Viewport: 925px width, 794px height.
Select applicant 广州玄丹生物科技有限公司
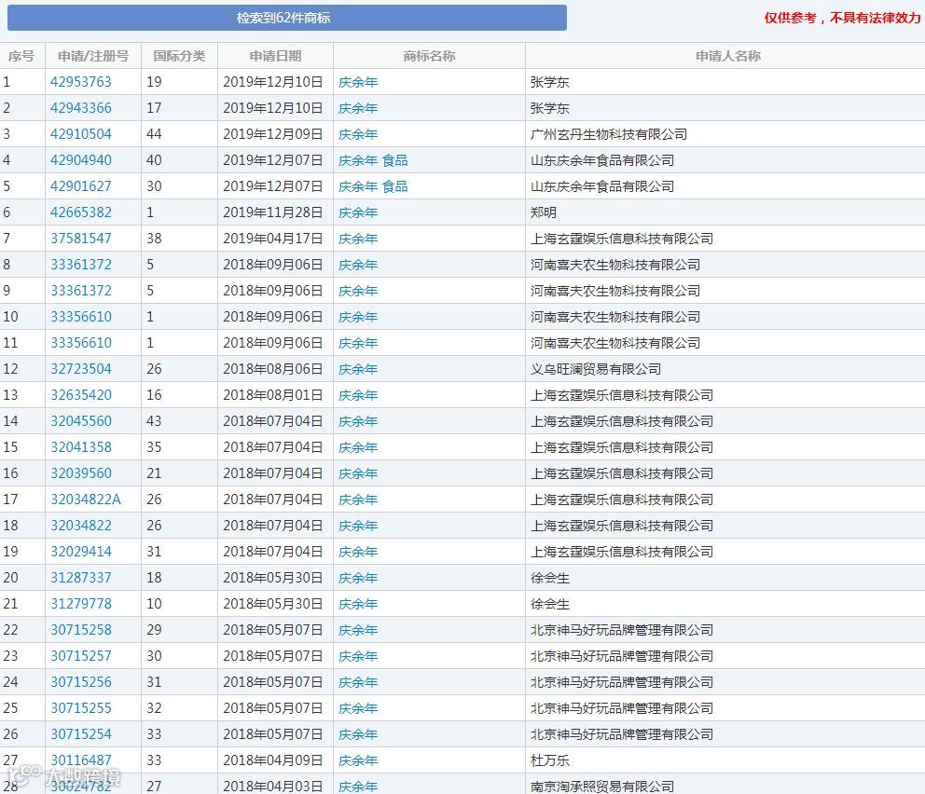coord(609,134)
